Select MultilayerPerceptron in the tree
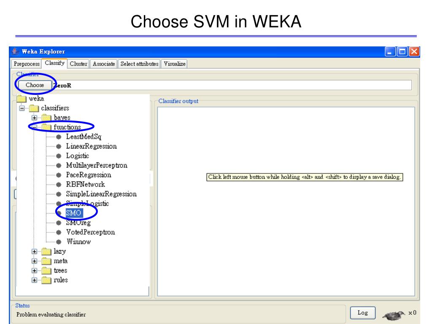432x324 pixels. click(97, 165)
